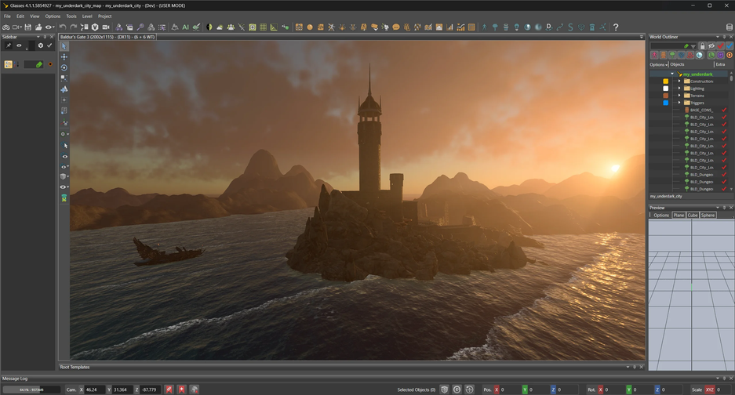Toggle the crossed-eye hide icon in World Outliner

(711, 46)
